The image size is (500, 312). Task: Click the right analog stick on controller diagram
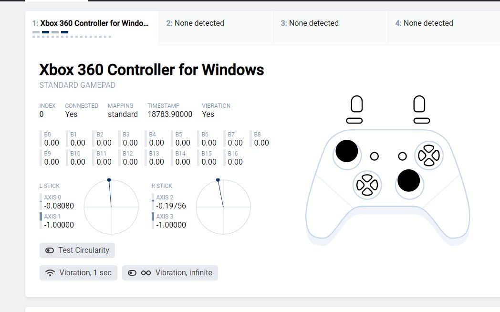pyautogui.click(x=408, y=180)
